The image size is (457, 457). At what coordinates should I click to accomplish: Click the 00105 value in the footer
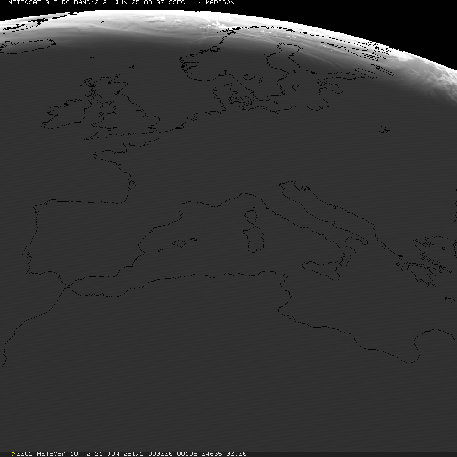tap(187, 454)
